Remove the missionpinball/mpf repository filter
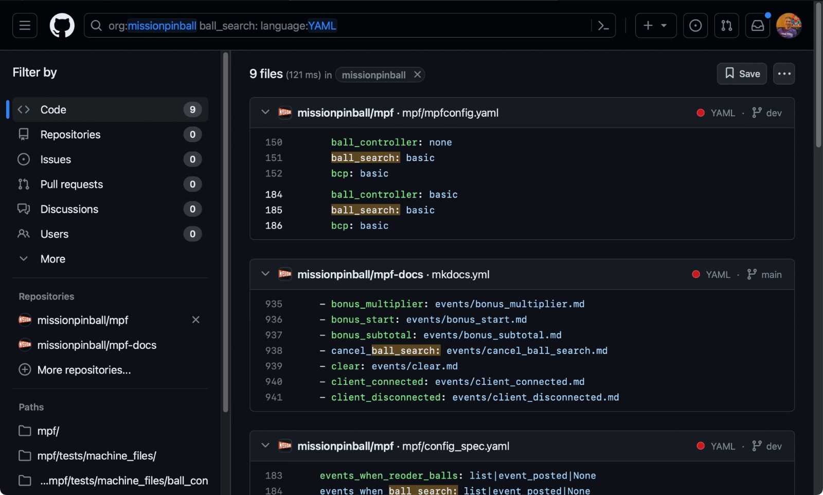Viewport: 823px width, 495px height. 195,320
